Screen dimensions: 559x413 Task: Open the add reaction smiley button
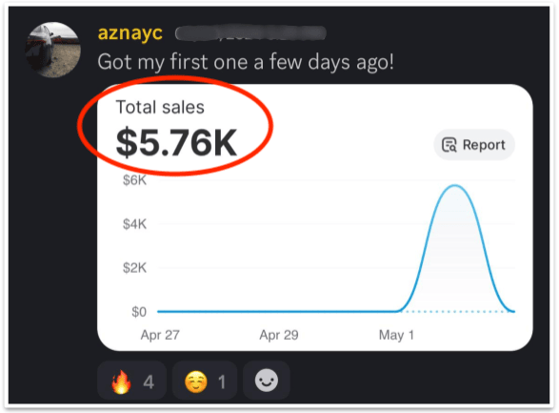click(x=267, y=381)
